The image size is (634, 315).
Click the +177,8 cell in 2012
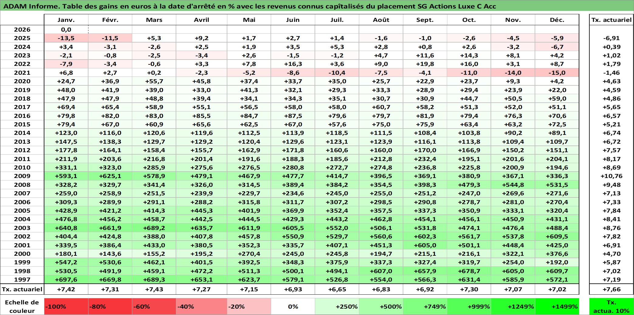tap(66, 150)
